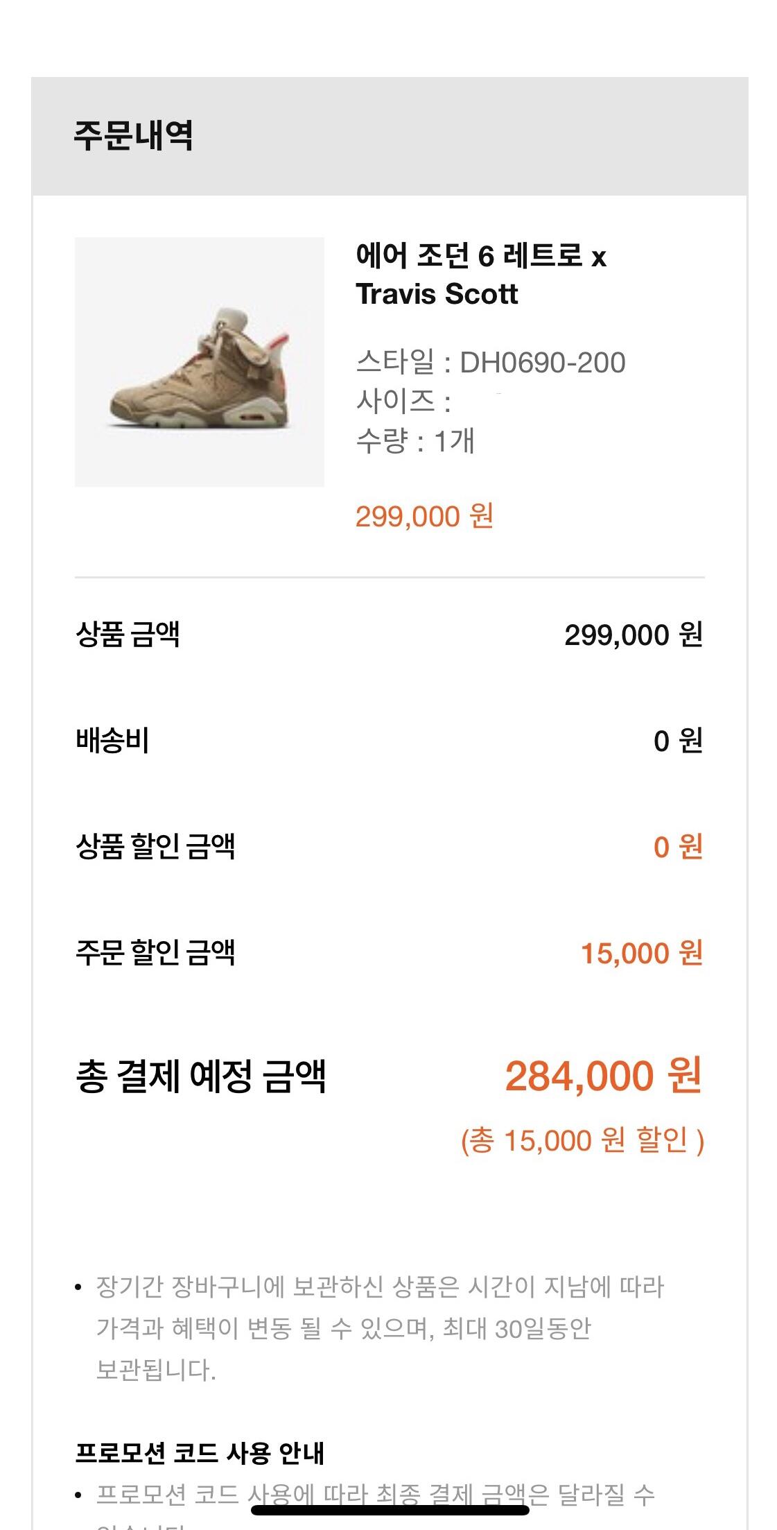Tap the orange 299,000 원 price below quantity
Image resolution: width=777 pixels, height=1530 pixels.
424,517
